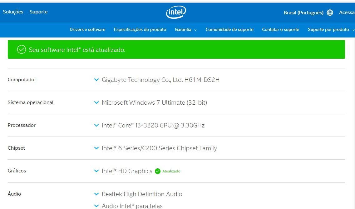Image resolution: width=355 pixels, height=209 pixels.
Task: Click the Processador row label
Action: click(x=22, y=125)
